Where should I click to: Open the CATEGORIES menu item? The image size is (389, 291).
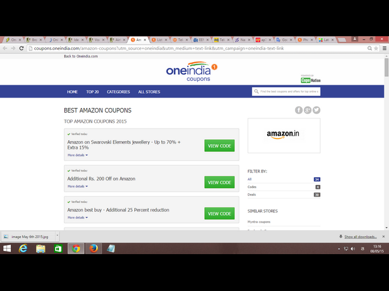(118, 92)
